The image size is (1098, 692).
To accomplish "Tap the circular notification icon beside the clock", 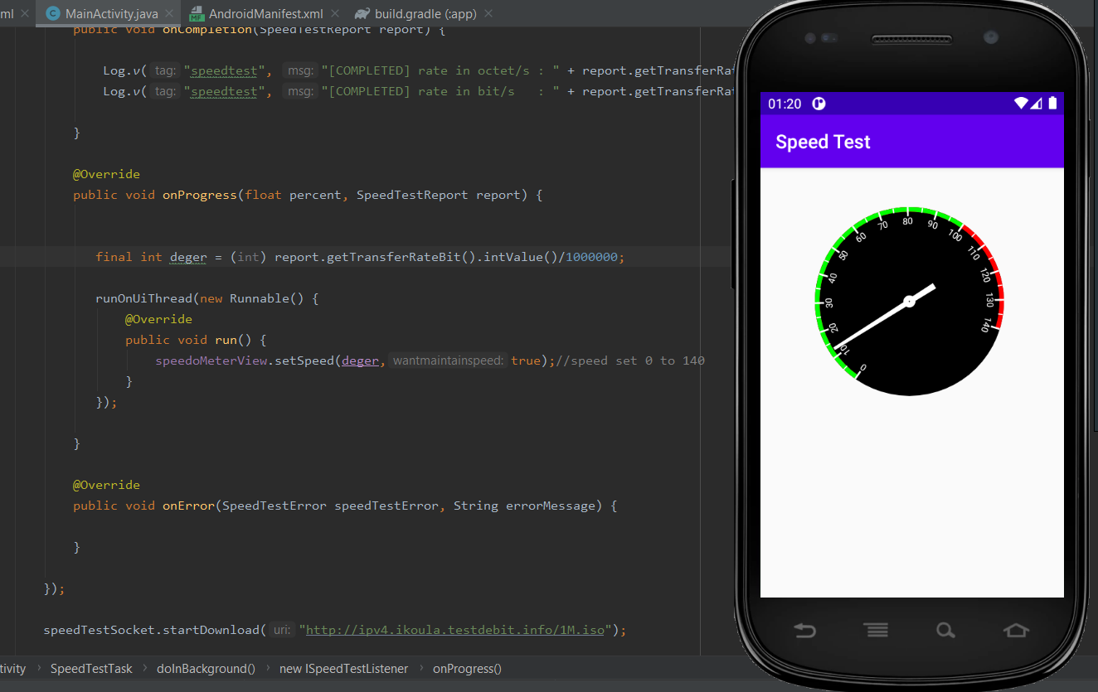I will pyautogui.click(x=819, y=104).
